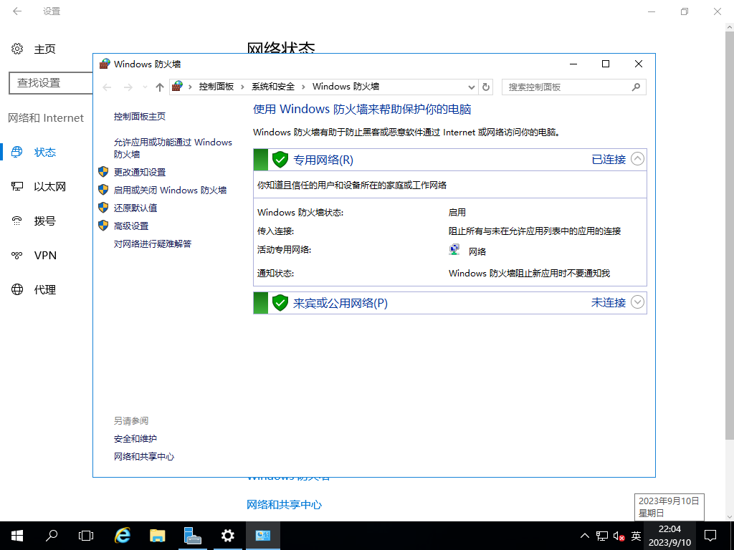Click the Windows Firewall title bar icon
734x550 pixels.
(x=105, y=64)
